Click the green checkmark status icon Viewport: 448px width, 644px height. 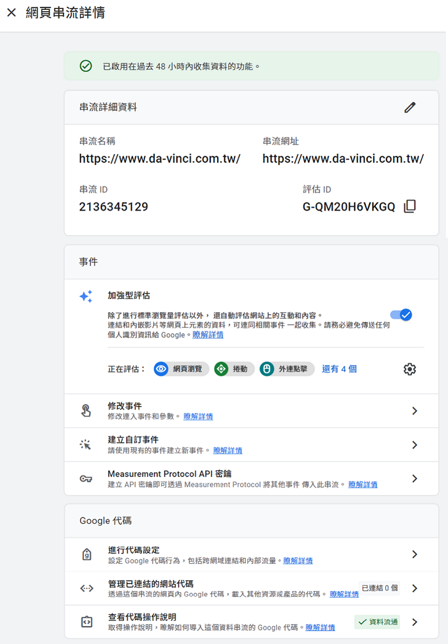(86, 66)
